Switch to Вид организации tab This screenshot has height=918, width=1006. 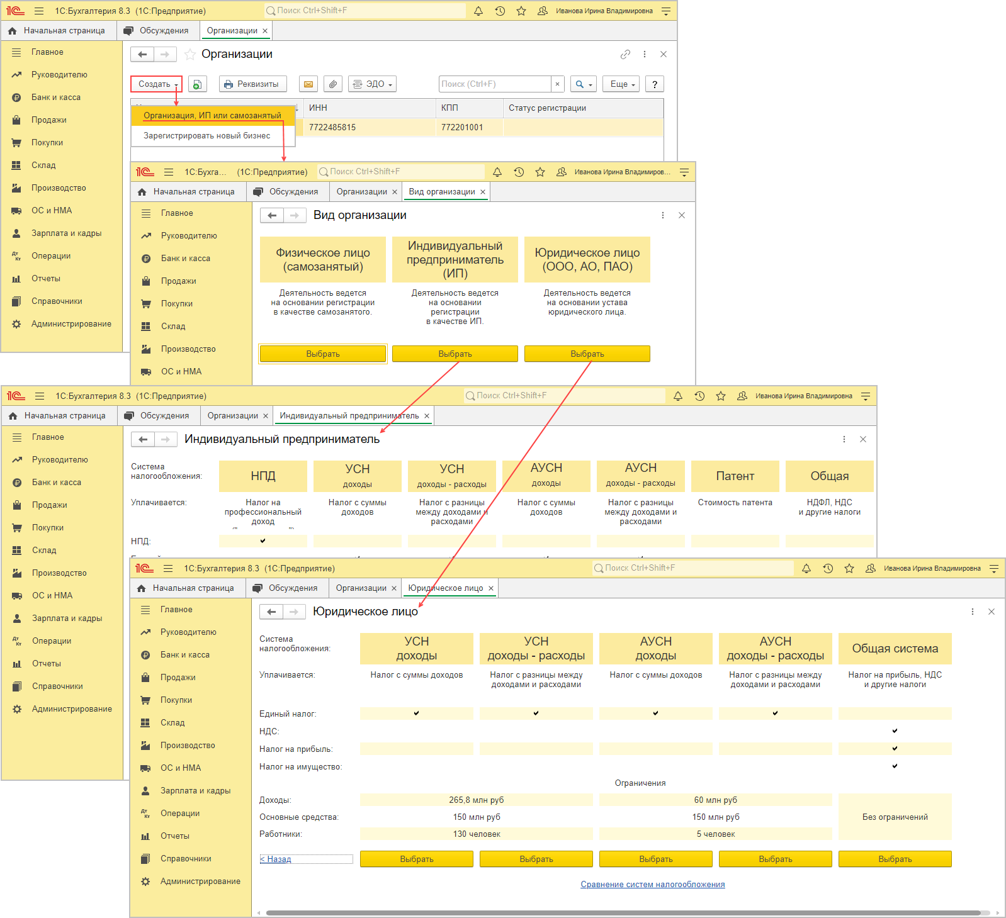(442, 191)
